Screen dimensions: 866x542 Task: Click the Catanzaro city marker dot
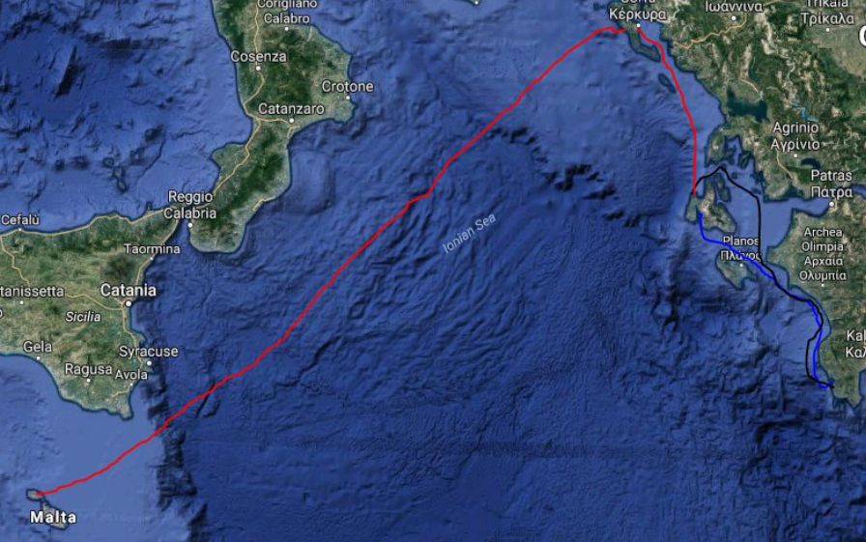(x=291, y=120)
